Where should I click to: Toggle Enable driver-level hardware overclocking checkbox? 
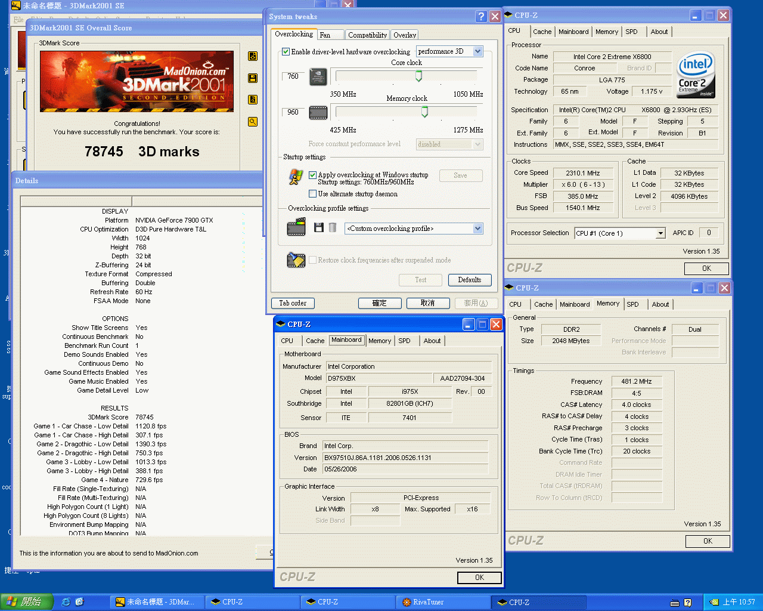[286, 52]
